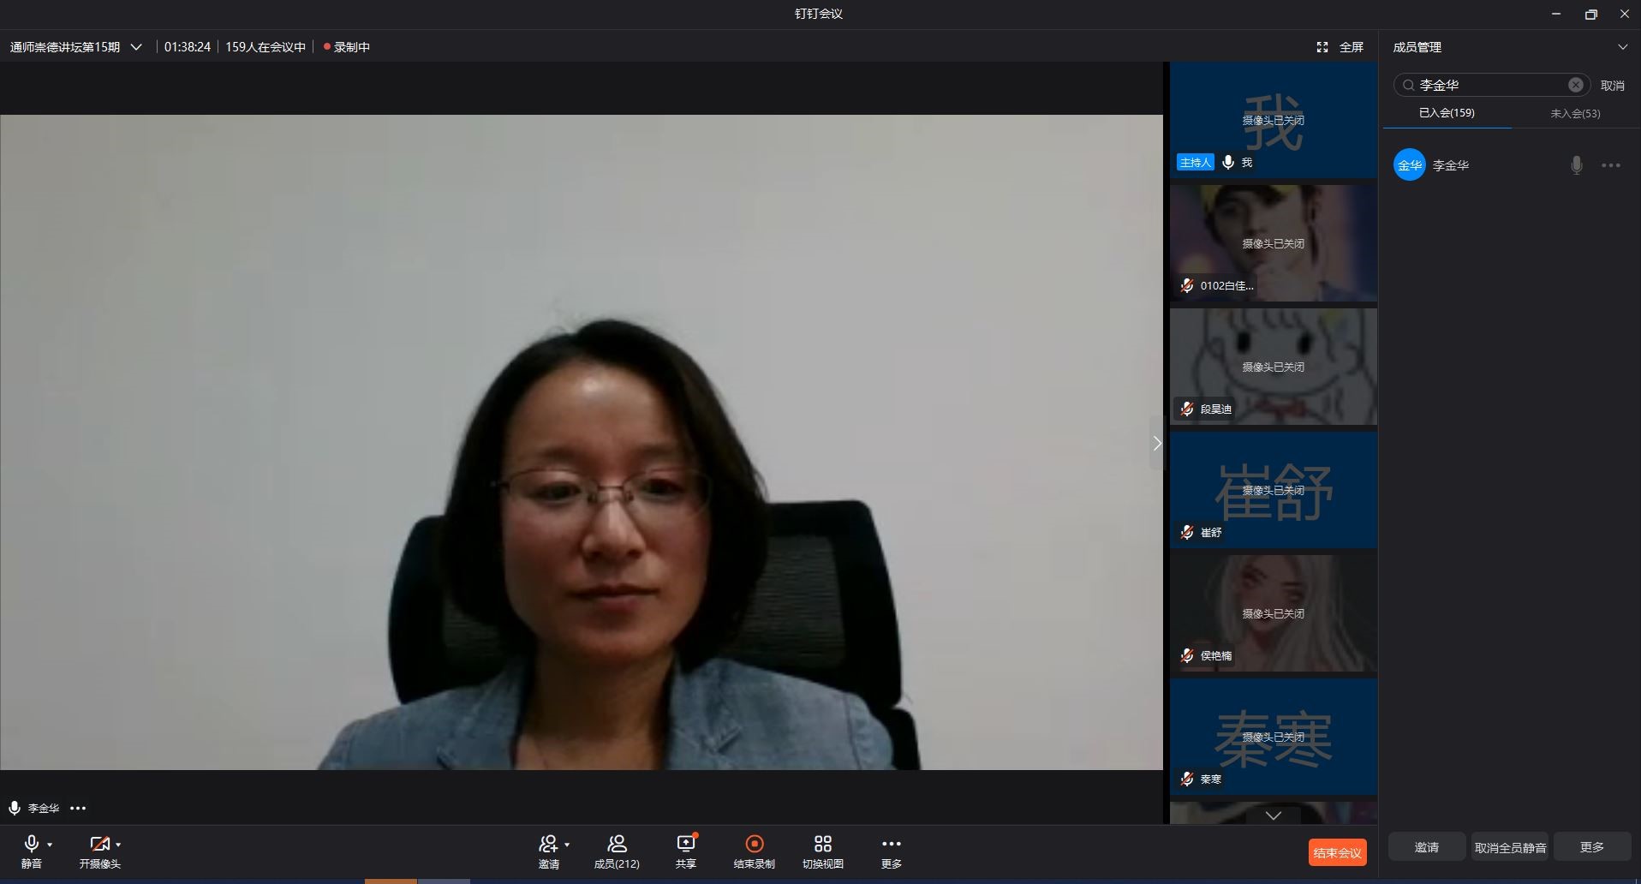Click the switch view icon (切换视图)
The width and height of the screenshot is (1641, 884).
[x=822, y=845]
